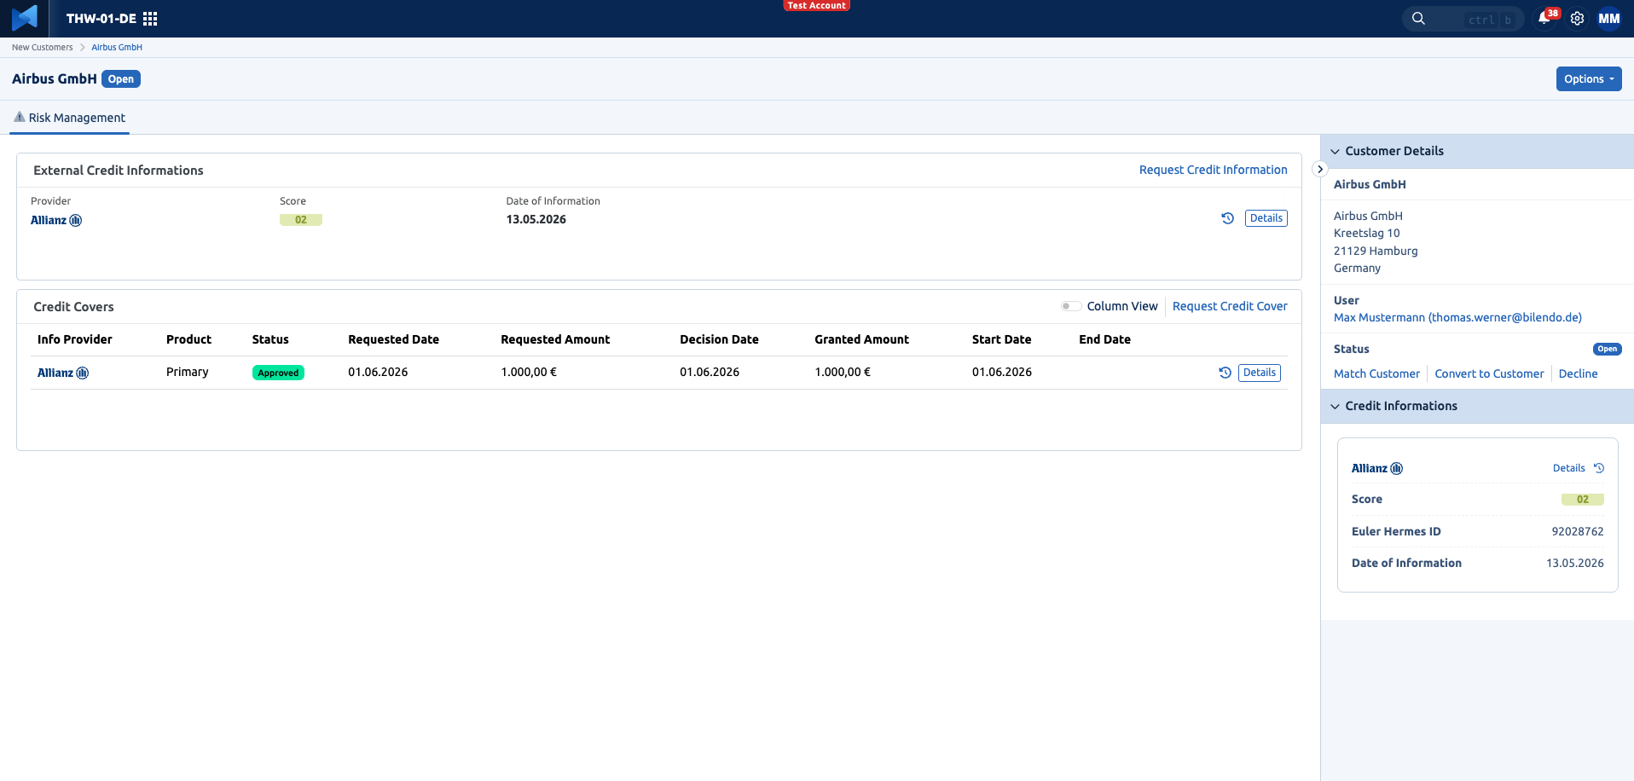Viewport: 1634px width, 781px height.
Task: Click Request Credit Cover link
Action: (x=1230, y=306)
